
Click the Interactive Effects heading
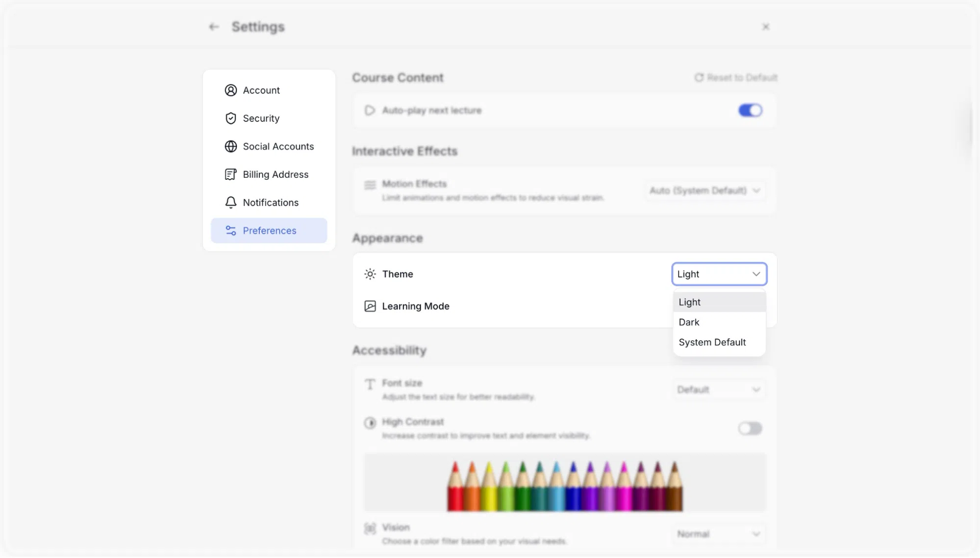[x=404, y=151]
